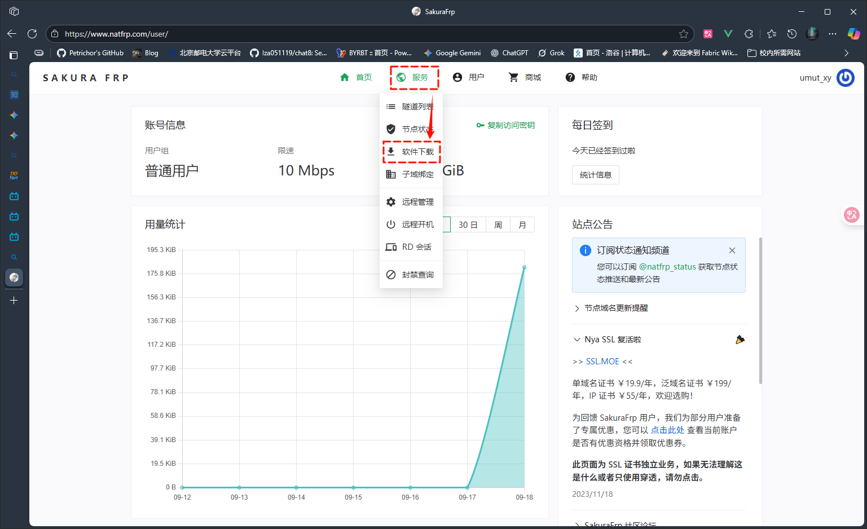
Task: Click the 09-18 data point on chart
Action: coord(524,267)
